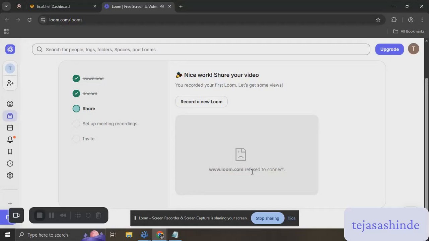This screenshot has width=429, height=241.
Task: Click the rewind icon on recording toolbar
Action: 63,215
